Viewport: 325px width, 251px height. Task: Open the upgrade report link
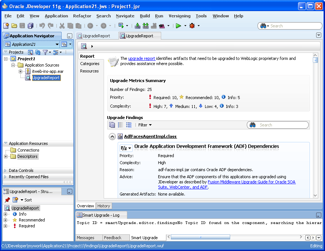pyautogui.click(x=142, y=58)
